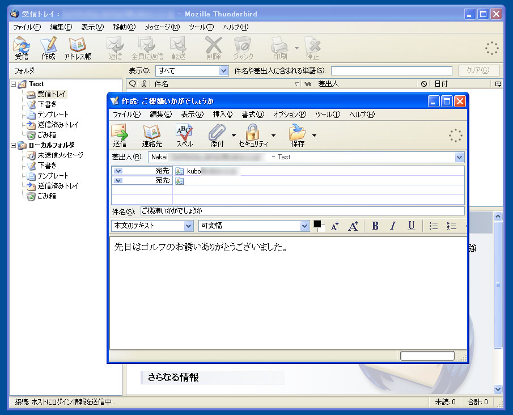Image resolution: width=513 pixels, height=415 pixels.
Task: Click preview pane scrollbar down arrow
Action: tap(498, 389)
